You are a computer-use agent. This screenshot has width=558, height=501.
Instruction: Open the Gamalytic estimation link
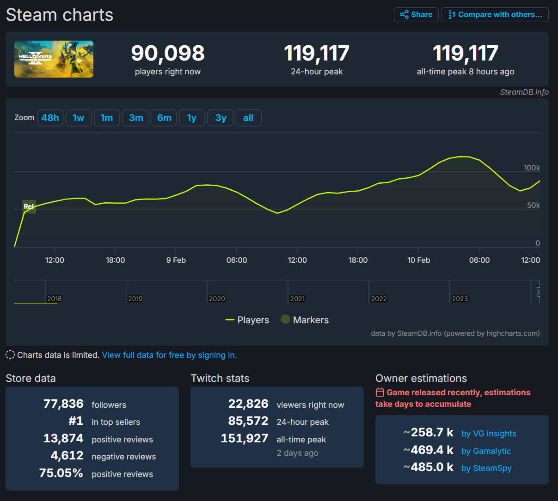coord(486,451)
